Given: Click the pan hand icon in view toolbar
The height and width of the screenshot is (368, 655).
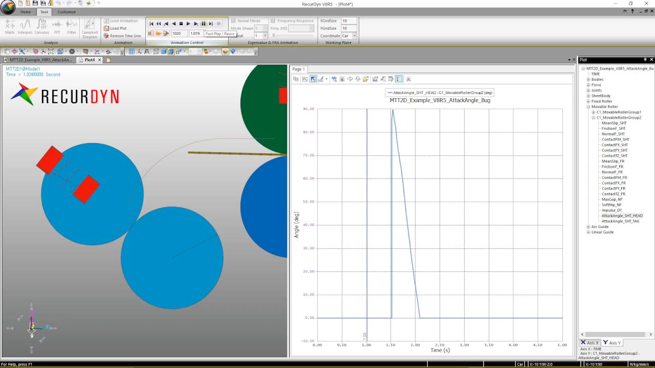Looking at the screenshot, I should pyautogui.click(x=7, y=51).
